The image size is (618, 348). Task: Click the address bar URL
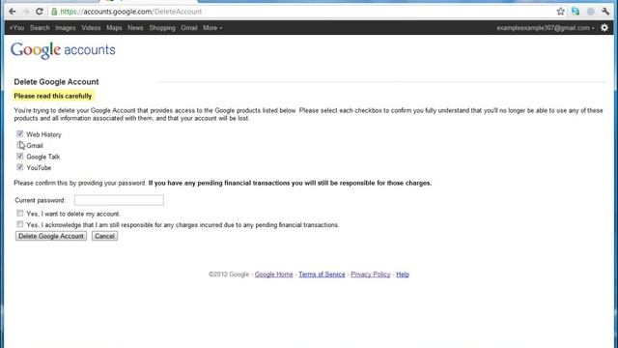[x=131, y=12]
